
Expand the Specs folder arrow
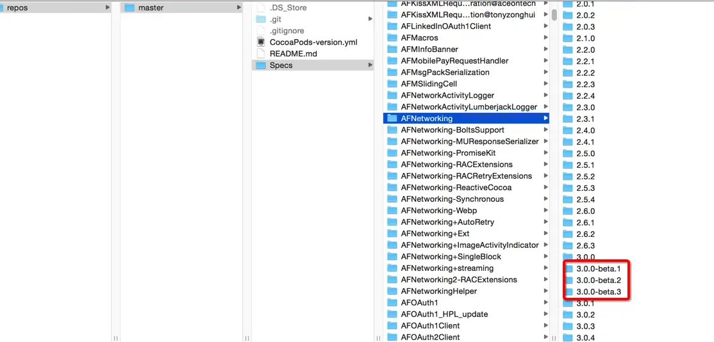370,65
